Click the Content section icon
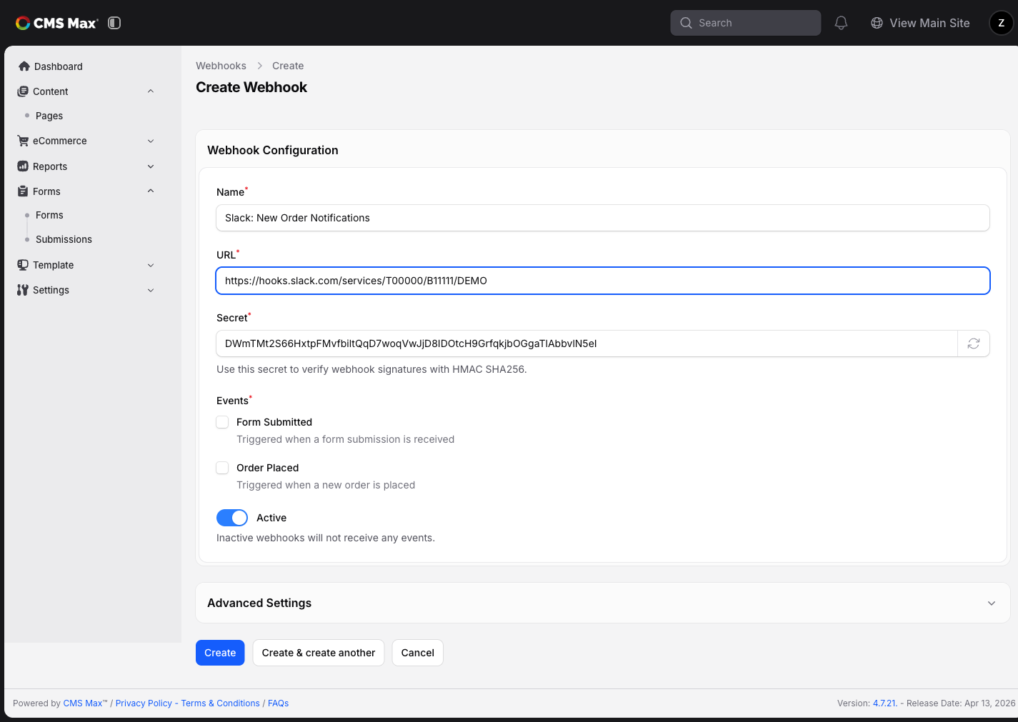Viewport: 1018px width, 722px height. [x=23, y=91]
